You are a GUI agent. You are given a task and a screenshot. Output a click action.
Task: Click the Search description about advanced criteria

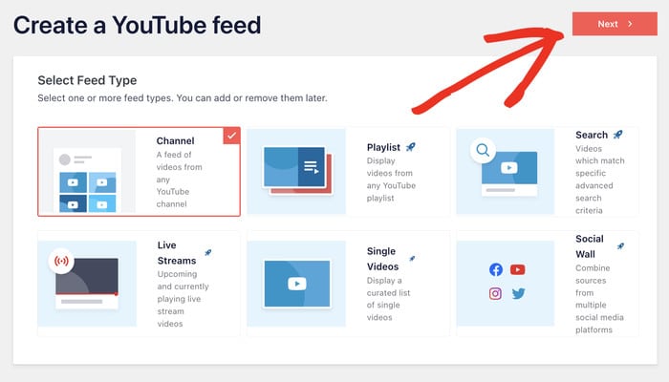pyautogui.click(x=599, y=180)
